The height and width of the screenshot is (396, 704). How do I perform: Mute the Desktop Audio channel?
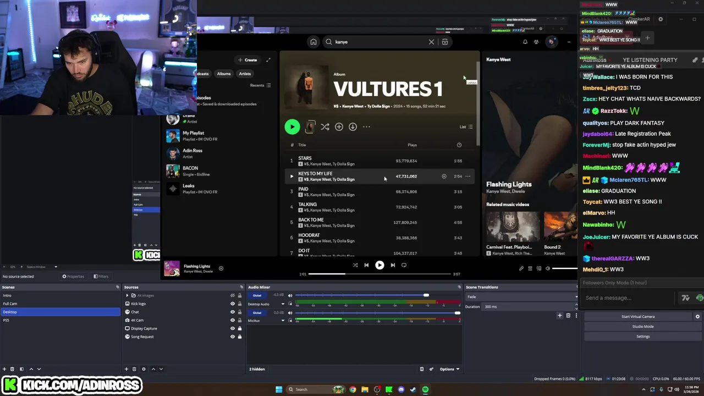pyautogui.click(x=290, y=295)
